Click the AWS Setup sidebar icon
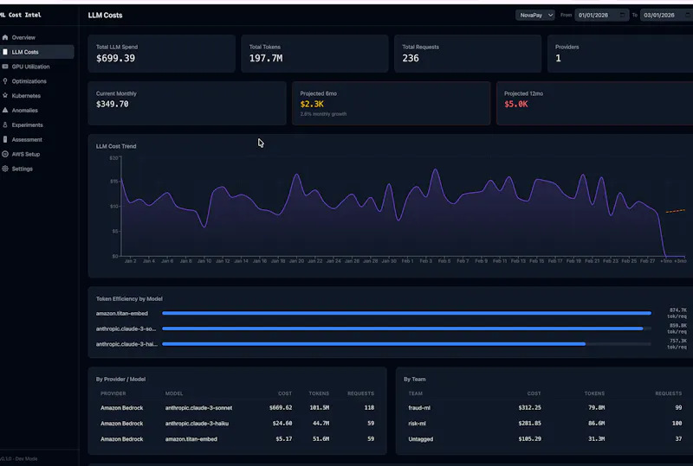This screenshot has width=693, height=466. pyautogui.click(x=5, y=154)
